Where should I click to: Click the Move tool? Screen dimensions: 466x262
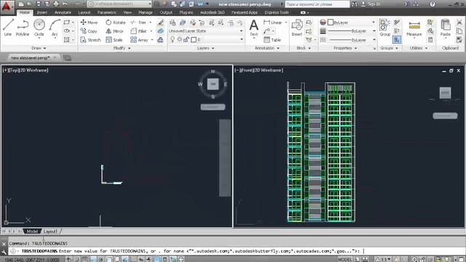pyautogui.click(x=89, y=23)
